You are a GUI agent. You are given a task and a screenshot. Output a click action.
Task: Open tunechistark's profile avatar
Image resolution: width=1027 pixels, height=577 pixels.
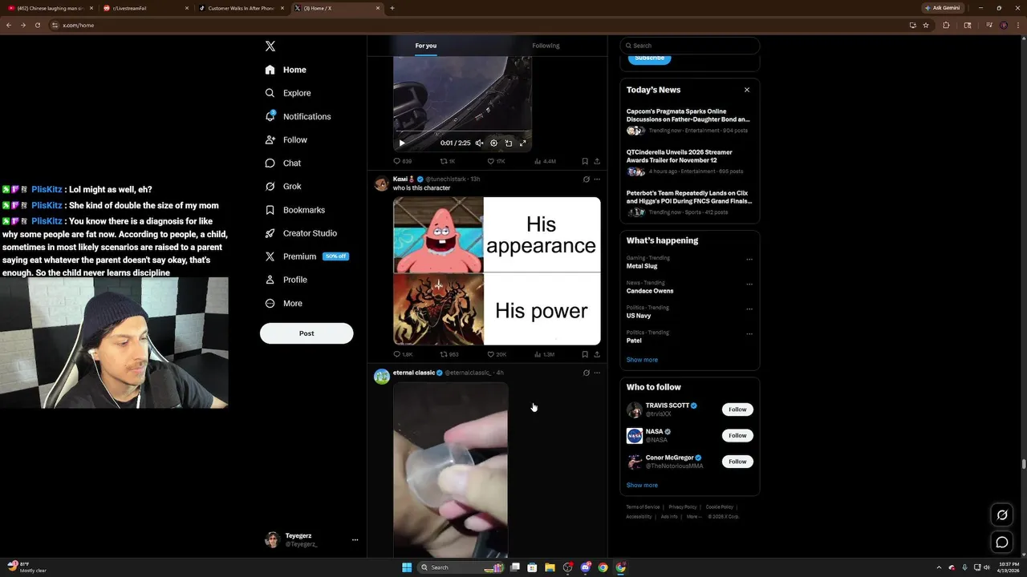[382, 184]
